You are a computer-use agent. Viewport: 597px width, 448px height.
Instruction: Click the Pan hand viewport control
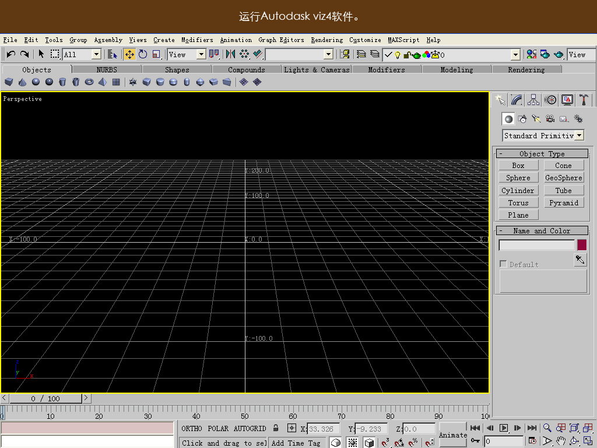[561, 442]
